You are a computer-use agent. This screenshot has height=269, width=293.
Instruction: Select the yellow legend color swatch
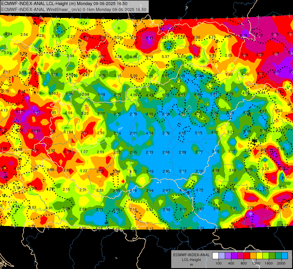pos(259,256)
